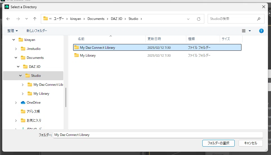The height and width of the screenshot is (155, 271).
Task: Select DAZ 3D in the breadcrumb path
Action: coord(117,18)
